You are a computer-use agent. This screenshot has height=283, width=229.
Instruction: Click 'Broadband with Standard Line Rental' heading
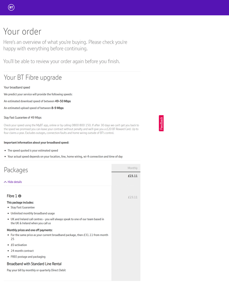pos(34,264)
